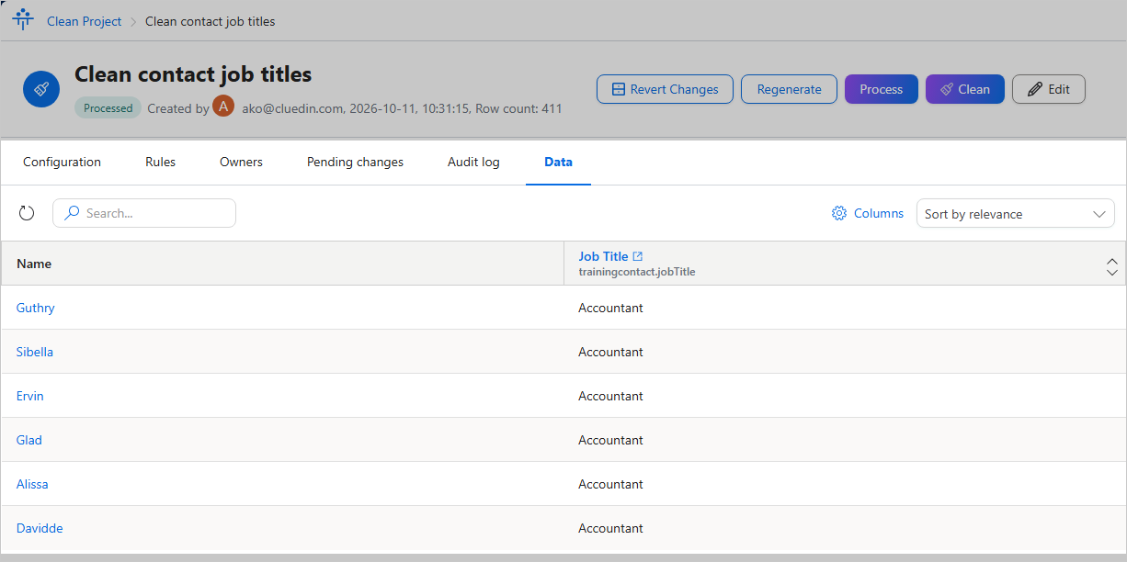Viewport: 1127px width, 562px height.
Task: Click the Process button
Action: tap(882, 89)
